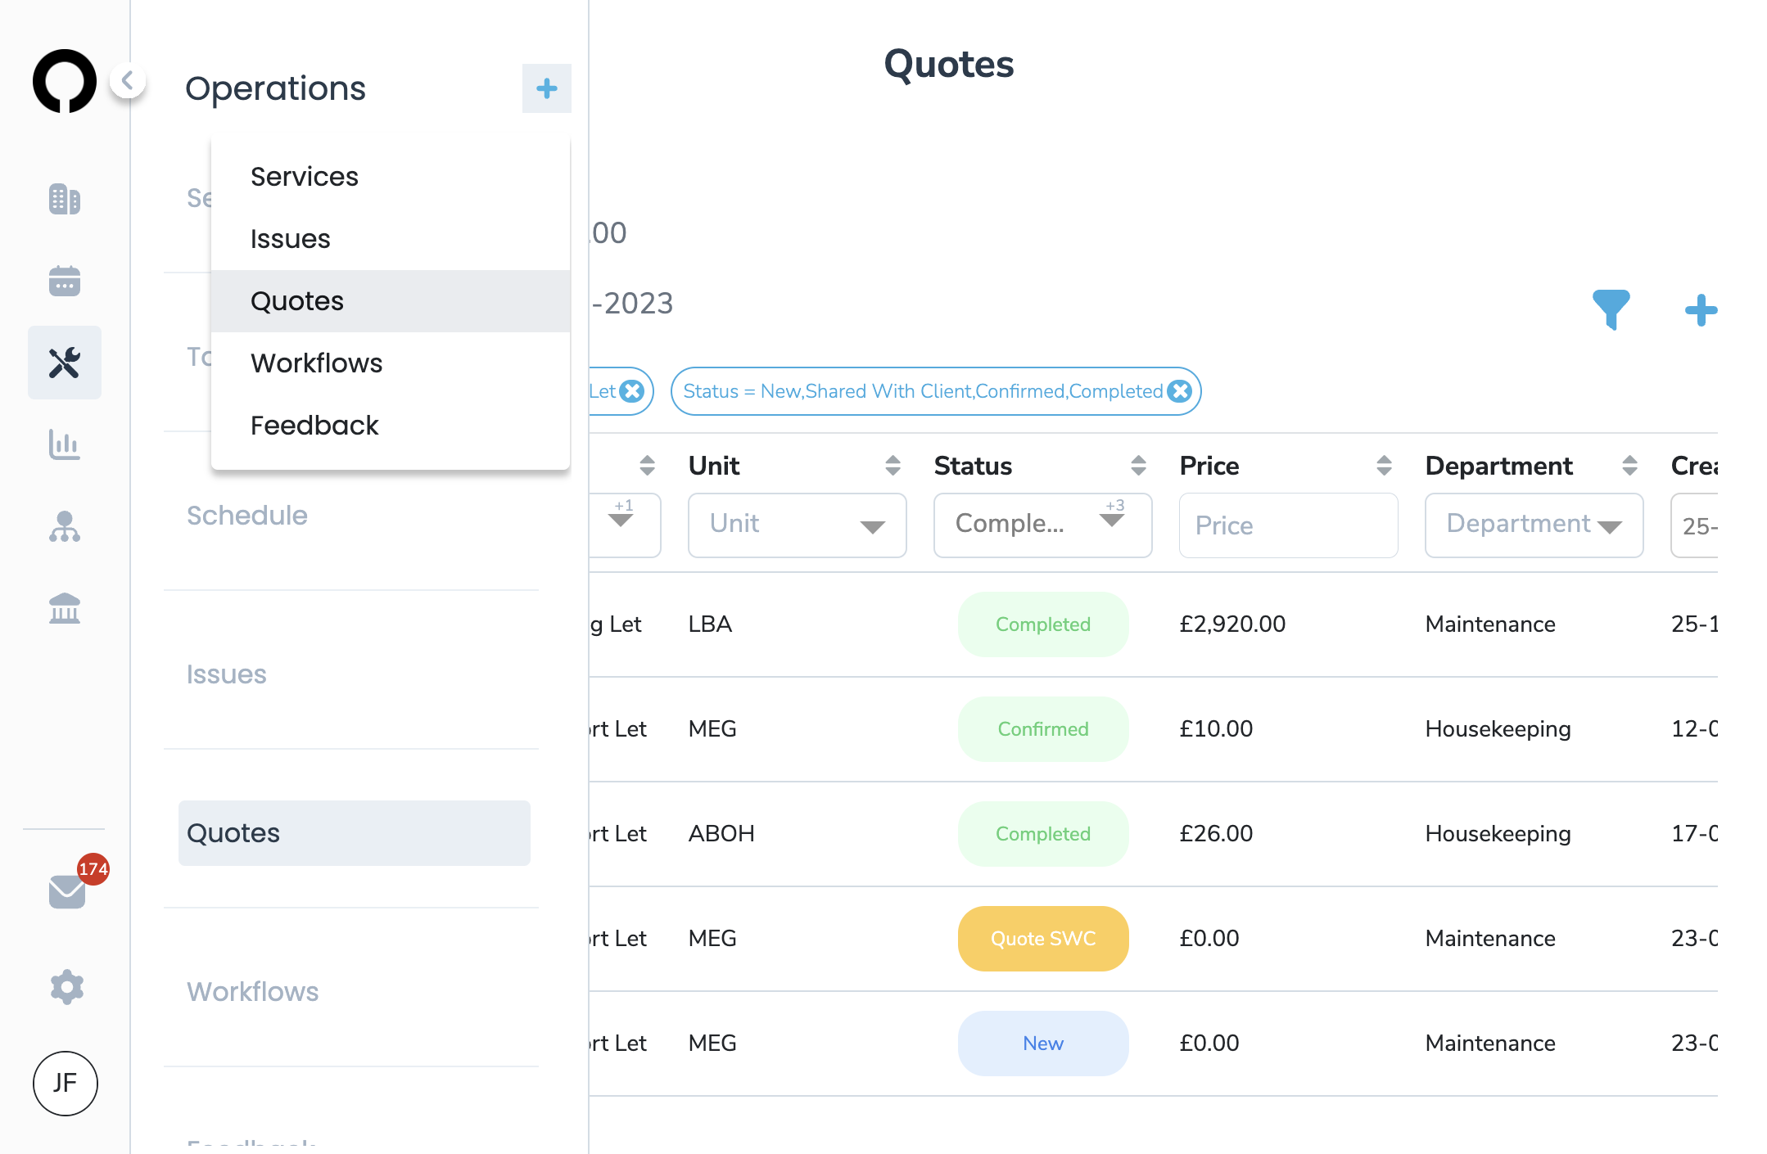1767x1154 pixels.
Task: Click the Price filter input field
Action: tap(1289, 525)
